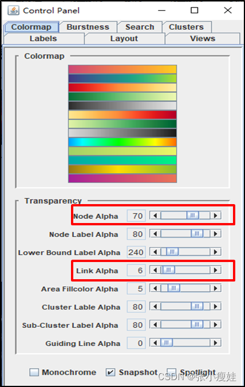Image resolution: width=245 pixels, height=387 pixels.
Task: Choose the rainbow cyan-to-orange colormap strip
Action: (122, 142)
